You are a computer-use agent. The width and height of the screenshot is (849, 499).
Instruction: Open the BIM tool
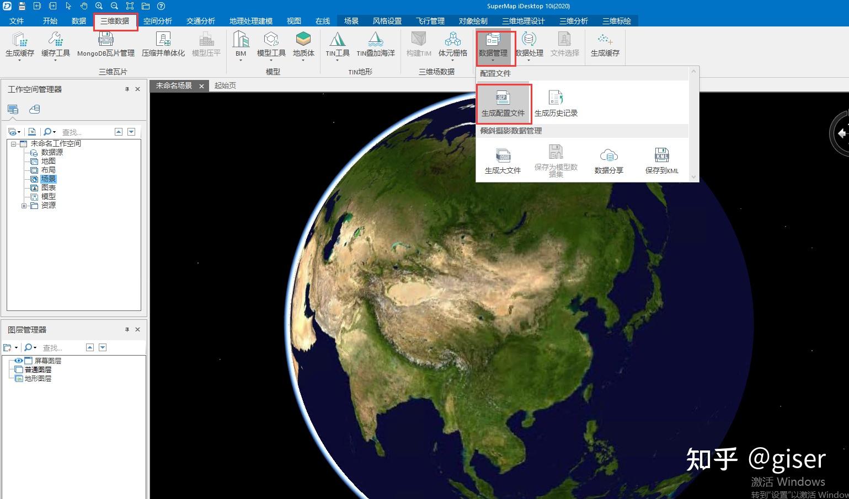[241, 45]
